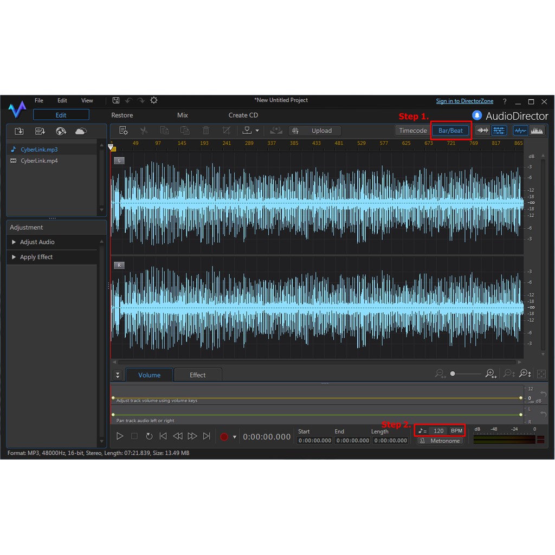The height and width of the screenshot is (555, 555).
Task: Open the record options dropdown arrow
Action: [235, 437]
